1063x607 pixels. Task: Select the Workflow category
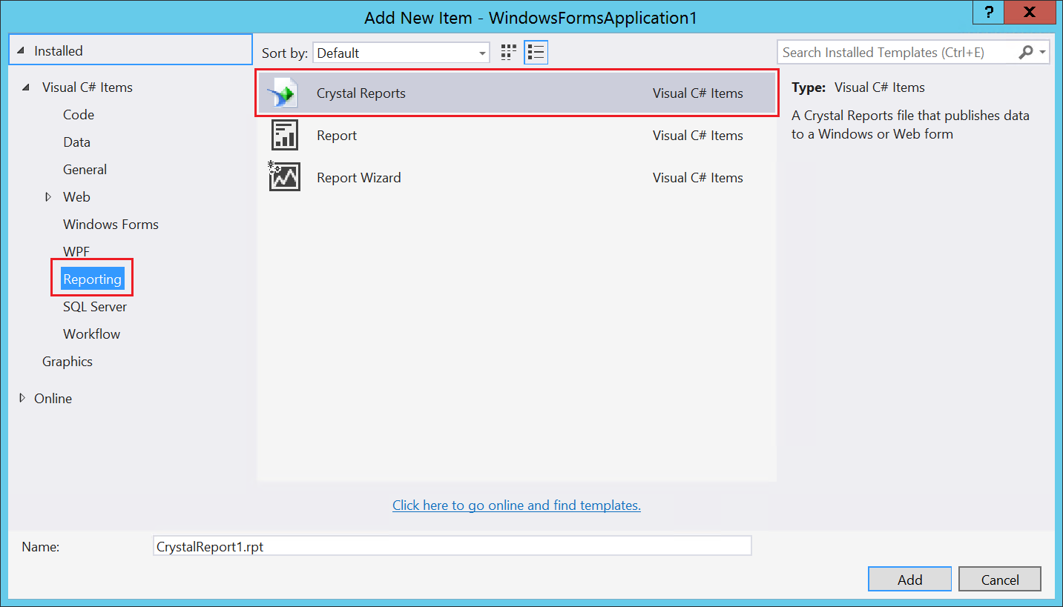91,334
